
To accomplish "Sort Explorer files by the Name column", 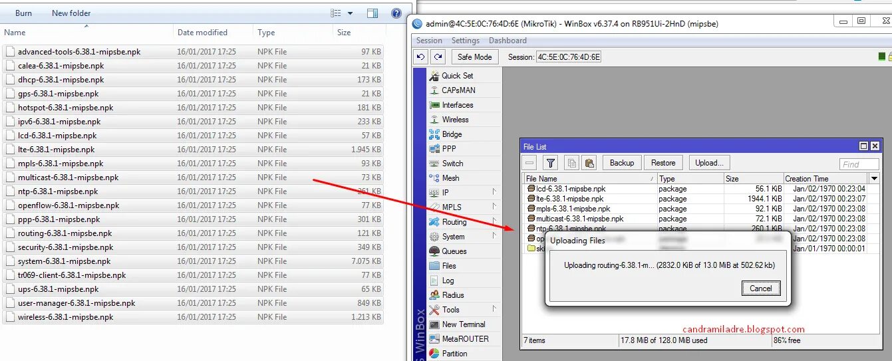I will pos(86,33).
